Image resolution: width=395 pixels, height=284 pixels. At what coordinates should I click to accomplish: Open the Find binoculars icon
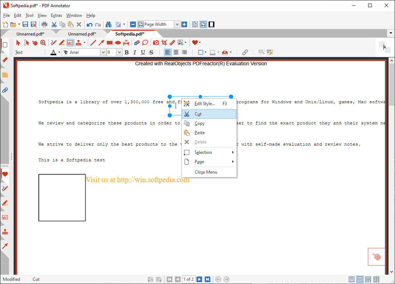109,24
